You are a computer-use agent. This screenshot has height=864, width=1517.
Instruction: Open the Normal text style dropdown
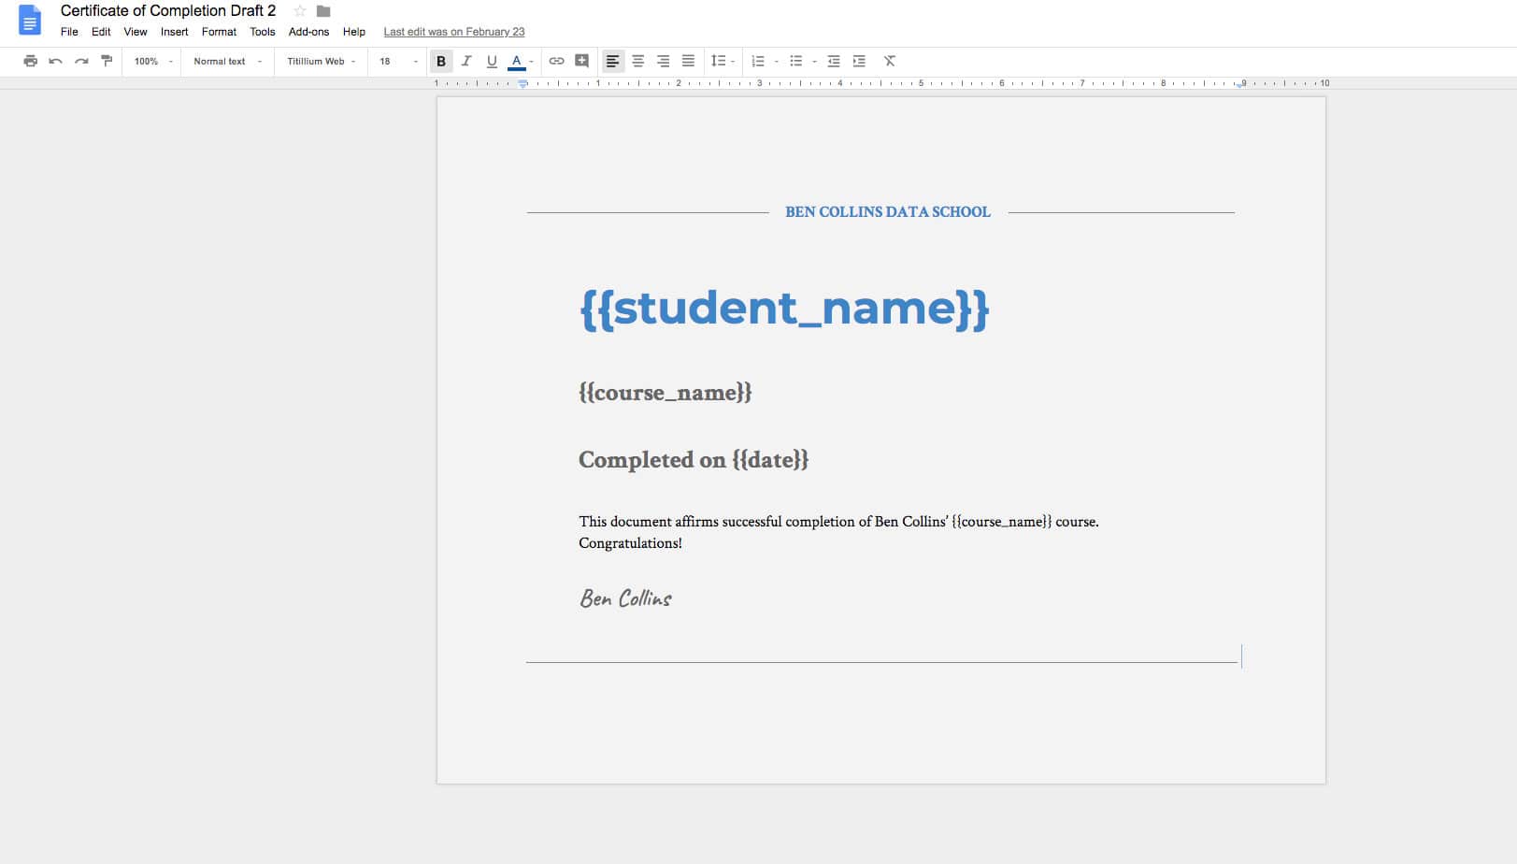227,61
